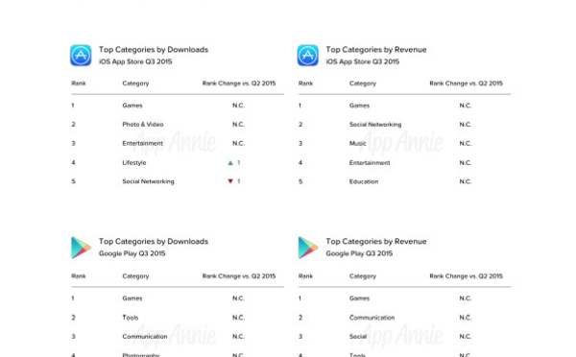Click 'Education' category in iOS revenue table
Image resolution: width=576 pixels, height=357 pixels.
tap(364, 181)
